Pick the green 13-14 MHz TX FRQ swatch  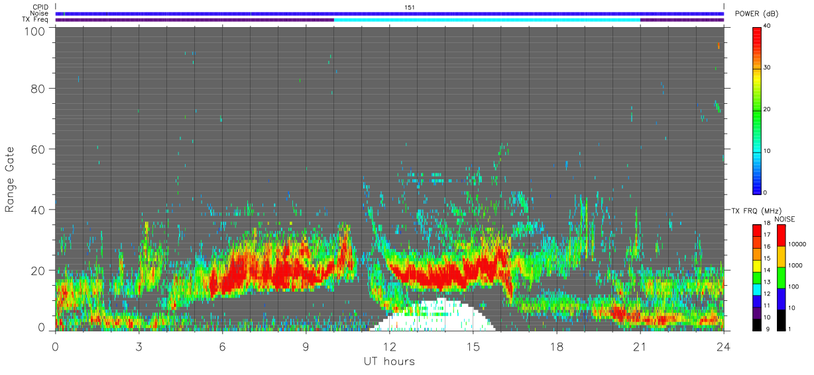[758, 278]
